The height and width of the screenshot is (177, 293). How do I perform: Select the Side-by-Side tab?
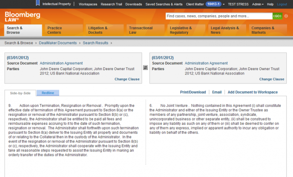(20, 93)
